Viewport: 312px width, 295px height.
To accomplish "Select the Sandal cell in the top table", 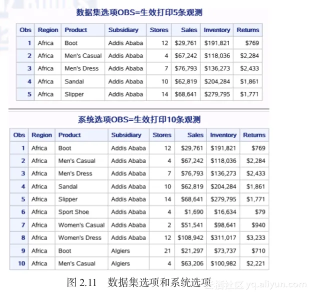I will (74, 81).
